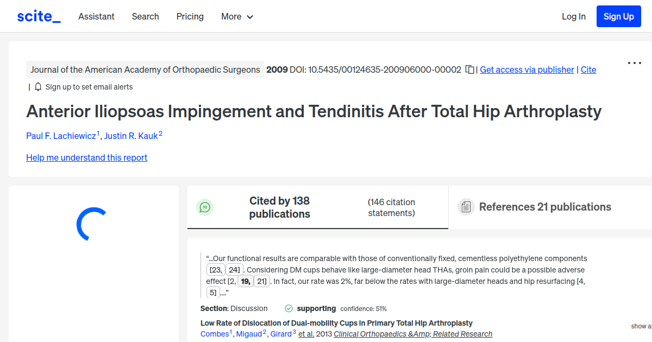Screen dimensions: 652x342
Task: Switch to the References 21 publications tab
Action: click(545, 207)
